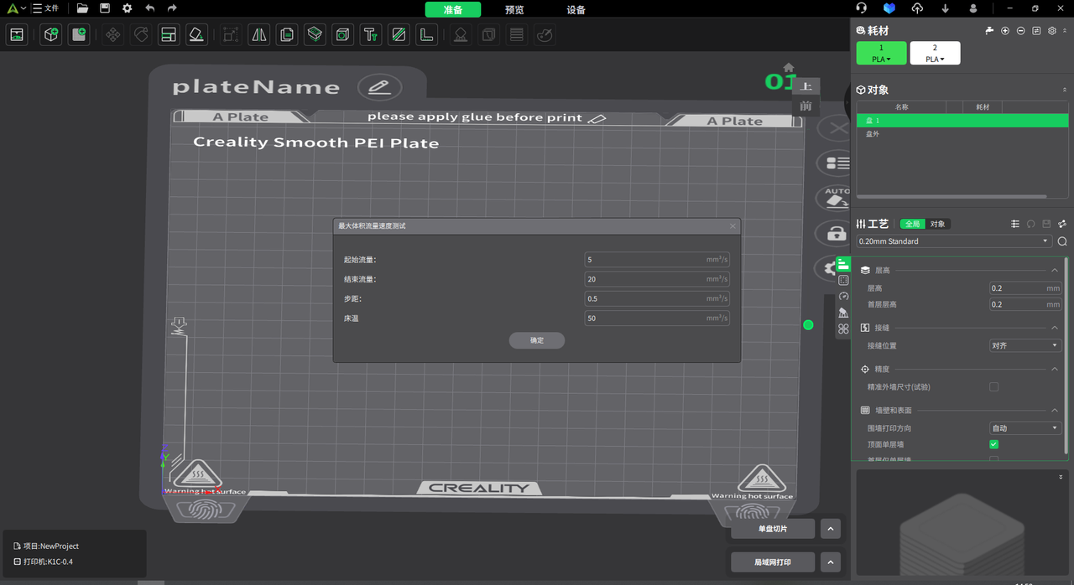Open project folder icon in top bar
Viewport: 1074px width, 585px height.
82,8
